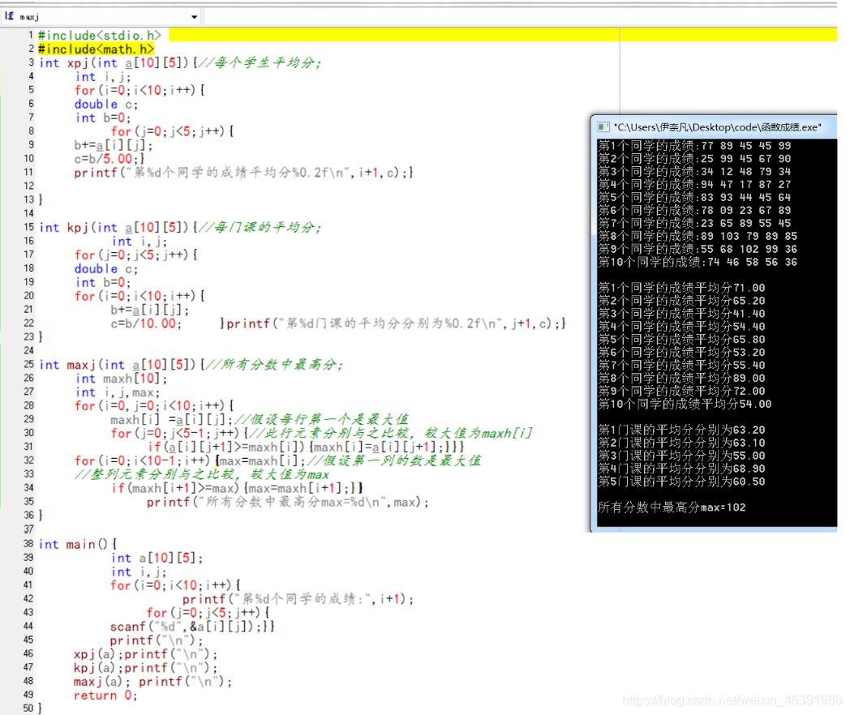The width and height of the screenshot is (850, 715).
Task: Click the 'int main(){' line
Action: click(78, 545)
